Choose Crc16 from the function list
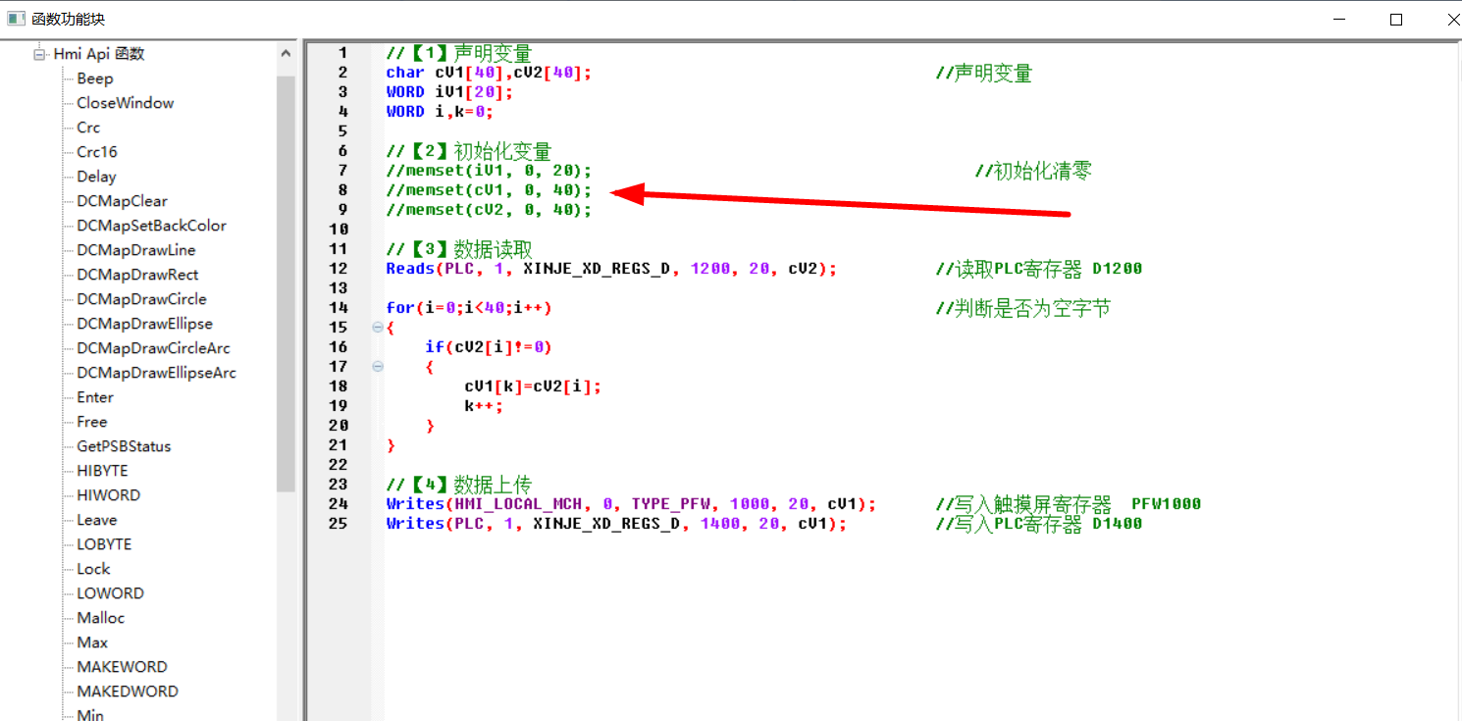Viewport: 1462px width, 721px height. (97, 152)
